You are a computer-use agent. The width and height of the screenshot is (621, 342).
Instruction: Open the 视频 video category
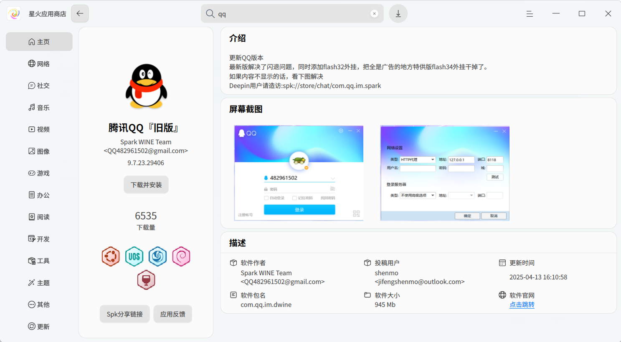39,129
